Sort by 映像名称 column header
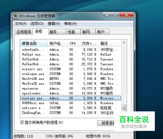The width and height of the screenshot is (163, 139). tap(34, 44)
